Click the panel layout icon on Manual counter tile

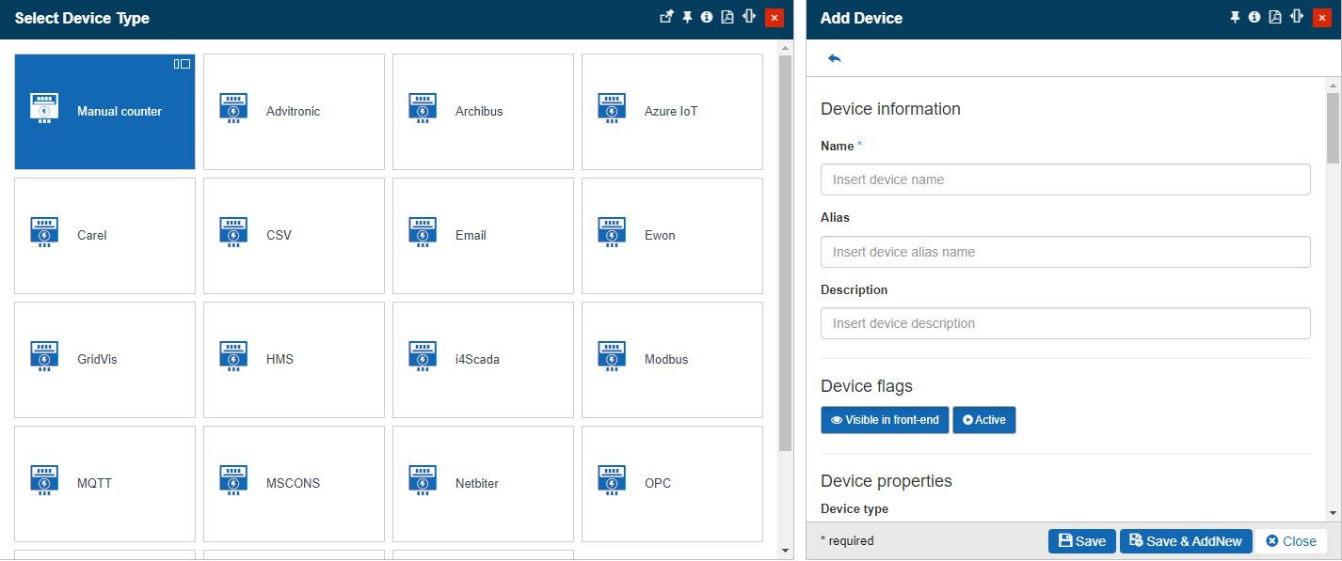click(182, 64)
